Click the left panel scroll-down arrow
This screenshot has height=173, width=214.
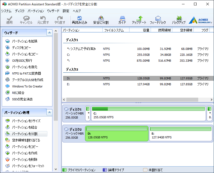pyautogui.click(x=56, y=169)
